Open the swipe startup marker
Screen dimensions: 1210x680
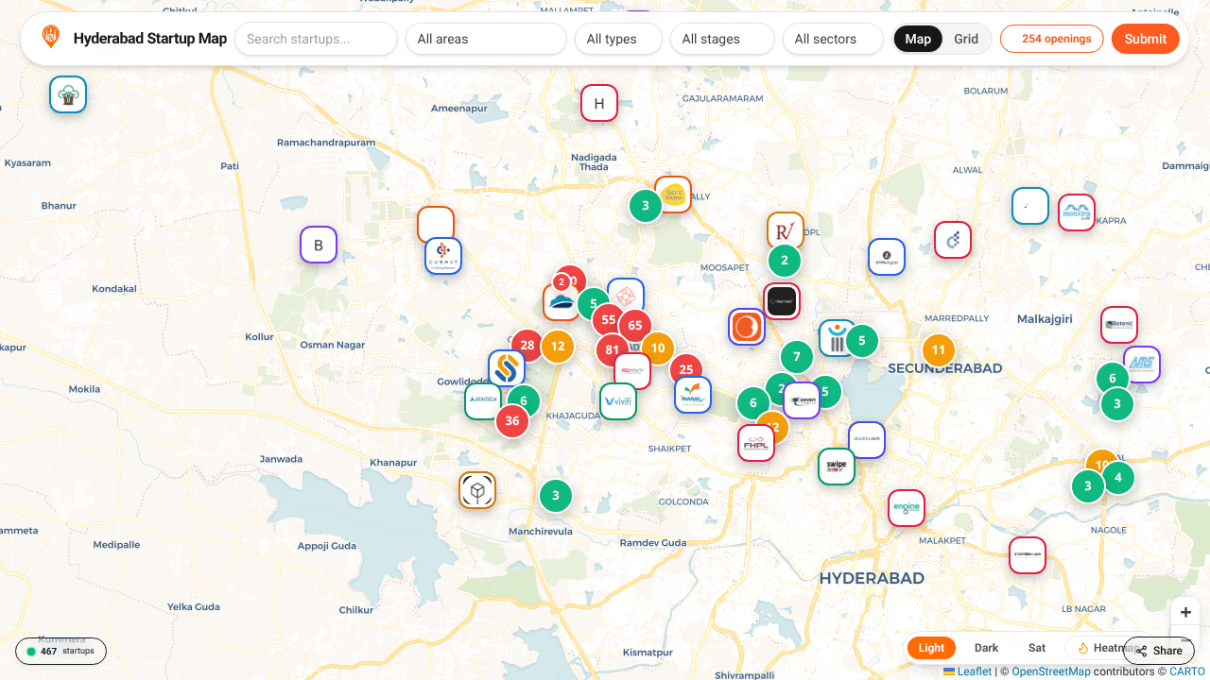pyautogui.click(x=837, y=467)
